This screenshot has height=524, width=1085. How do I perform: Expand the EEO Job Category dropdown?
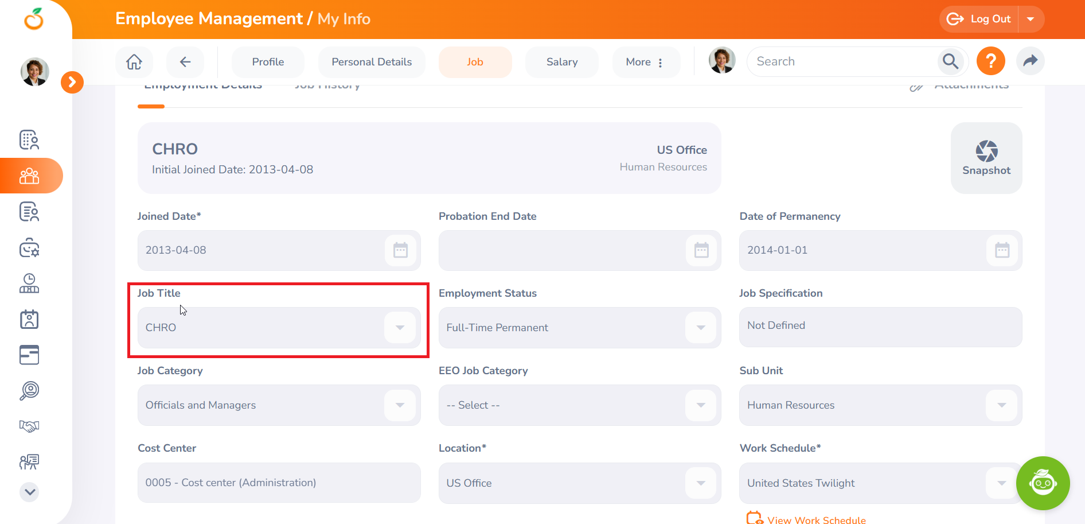(x=700, y=405)
